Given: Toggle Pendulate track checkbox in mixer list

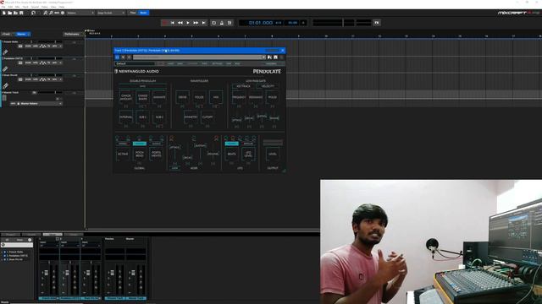Looking at the screenshot, I should [x=4, y=256].
